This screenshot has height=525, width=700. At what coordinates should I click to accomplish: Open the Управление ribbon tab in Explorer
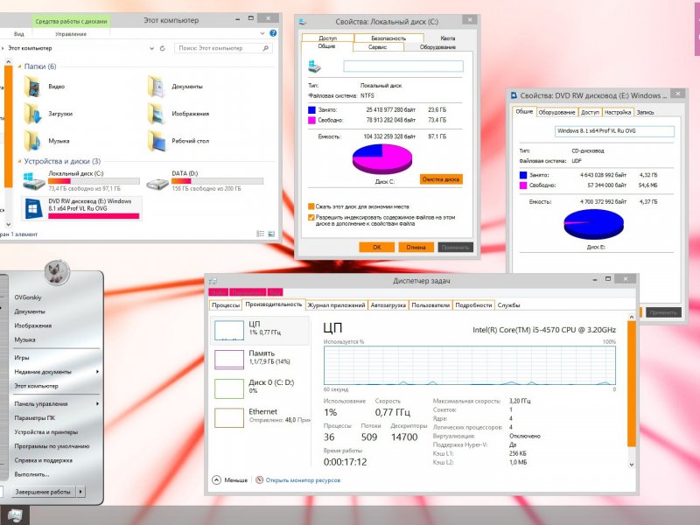[71, 34]
